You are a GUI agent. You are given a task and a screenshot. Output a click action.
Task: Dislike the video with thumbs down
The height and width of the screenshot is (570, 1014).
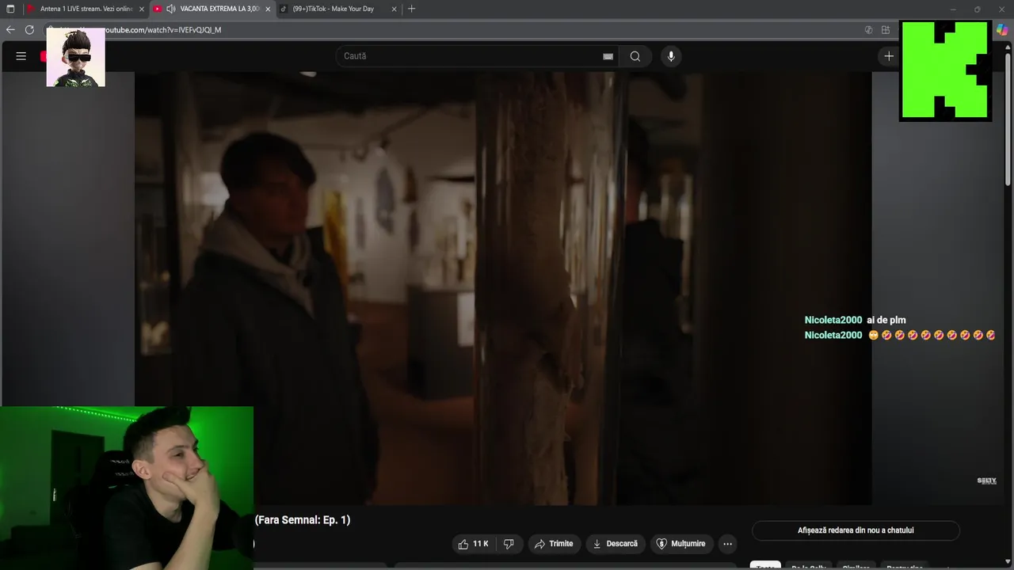click(509, 544)
